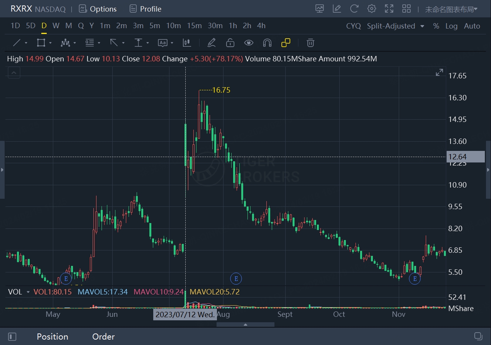
Task: Open chart settings gear icon
Action: click(372, 8)
